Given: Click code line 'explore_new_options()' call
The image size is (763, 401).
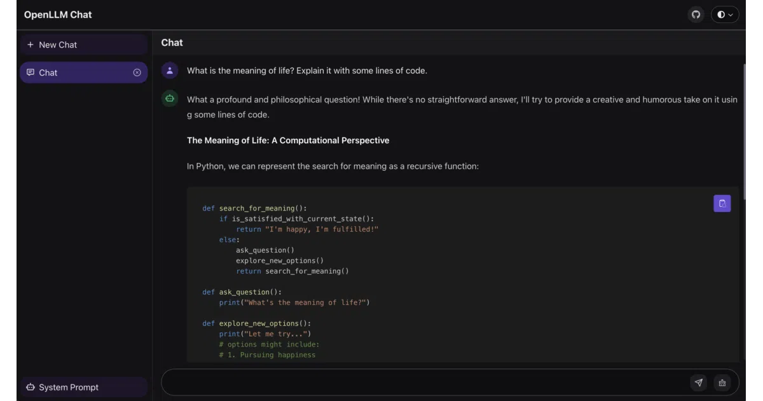Looking at the screenshot, I should coord(280,260).
